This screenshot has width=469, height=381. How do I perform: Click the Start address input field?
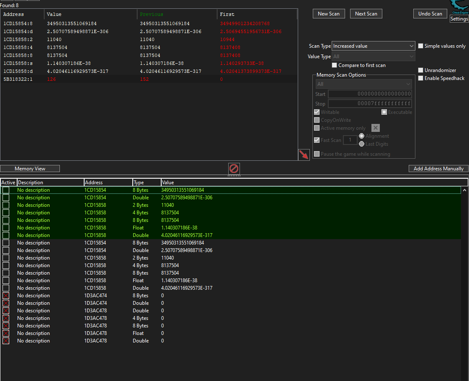click(370, 94)
